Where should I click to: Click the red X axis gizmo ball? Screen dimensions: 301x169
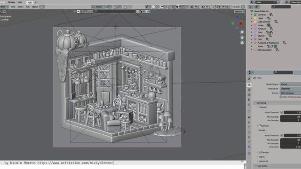240,23
